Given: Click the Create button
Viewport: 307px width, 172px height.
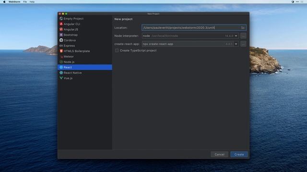Looking at the screenshot, I should point(239,154).
